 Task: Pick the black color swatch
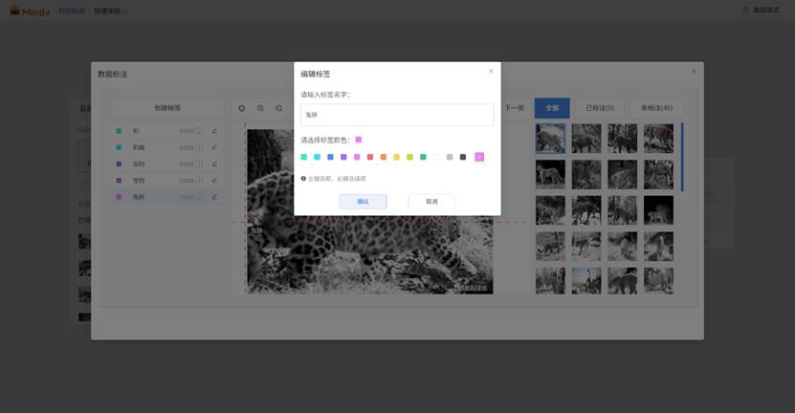coord(463,157)
